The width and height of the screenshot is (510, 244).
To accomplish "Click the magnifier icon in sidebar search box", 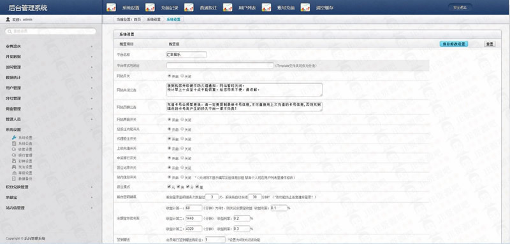I will (10, 31).
